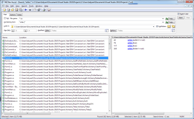Sort by the Location column header
This screenshot has height=119, width=194.
[63, 38]
